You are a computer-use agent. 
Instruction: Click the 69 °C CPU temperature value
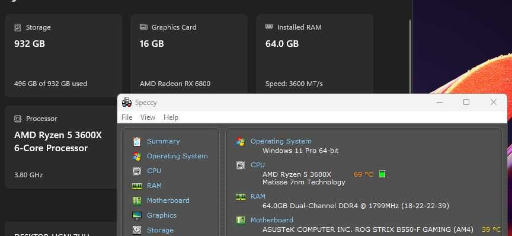pos(363,174)
